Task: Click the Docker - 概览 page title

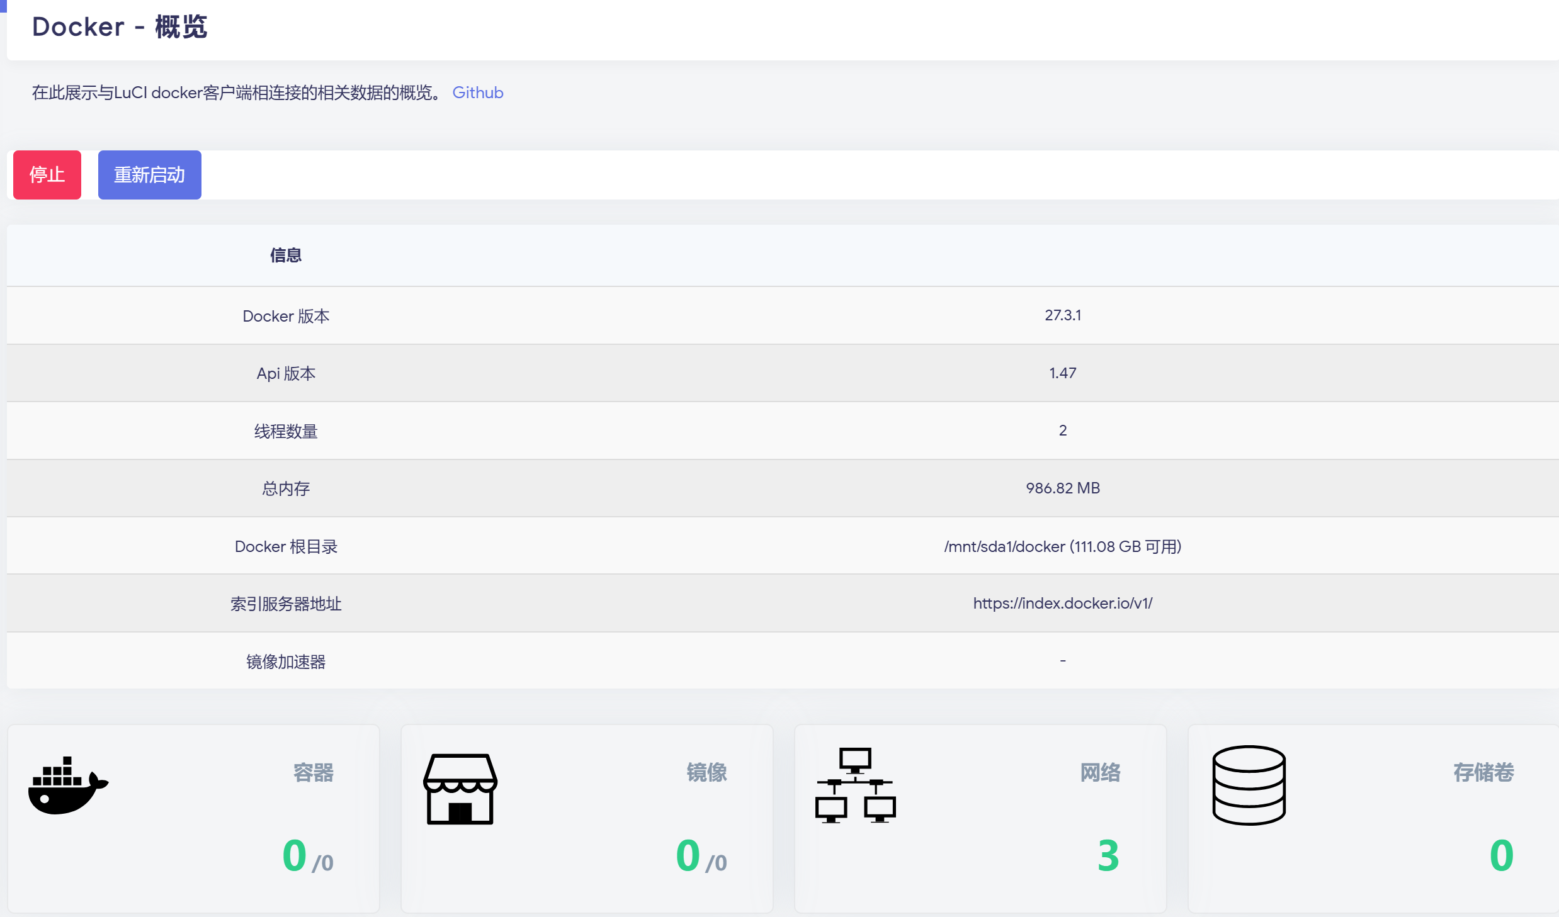Action: (x=120, y=27)
